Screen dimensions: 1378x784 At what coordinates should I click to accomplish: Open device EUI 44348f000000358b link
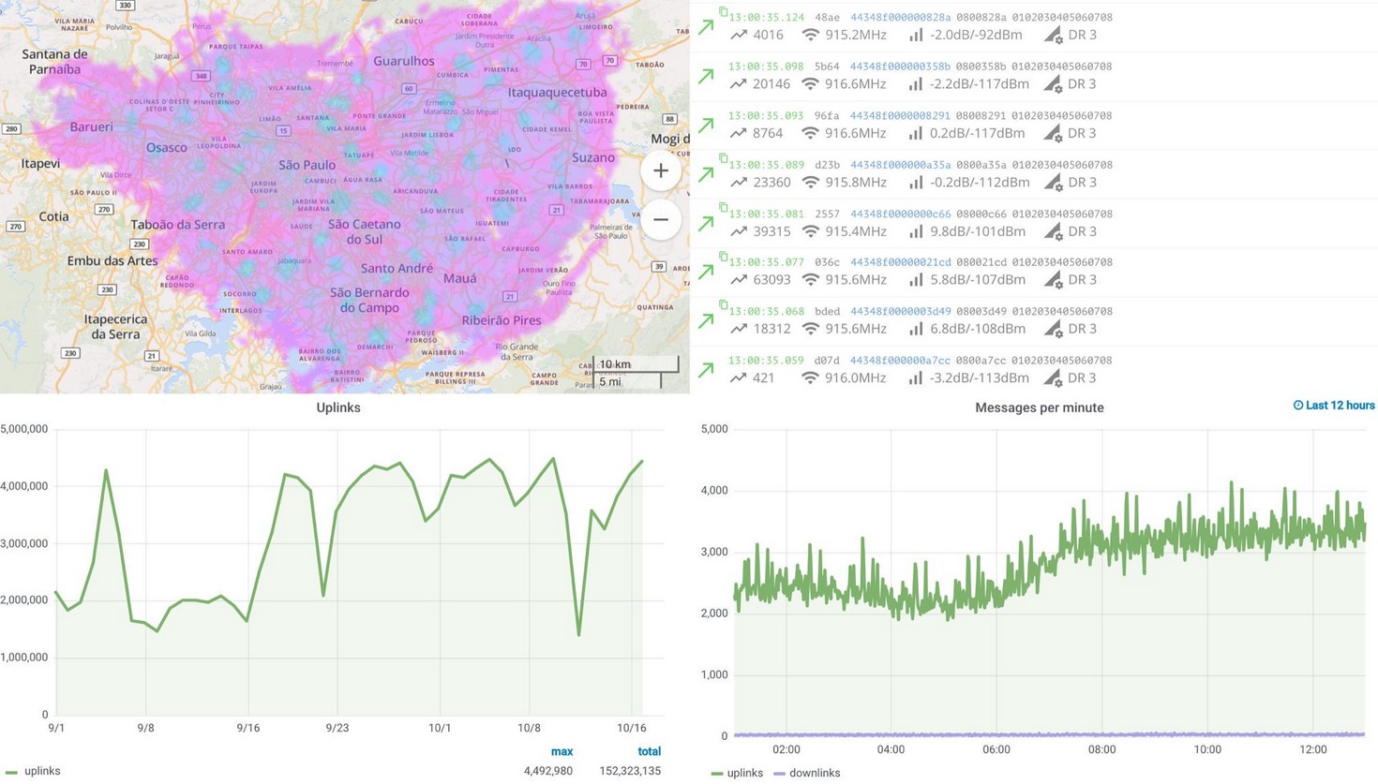900,67
